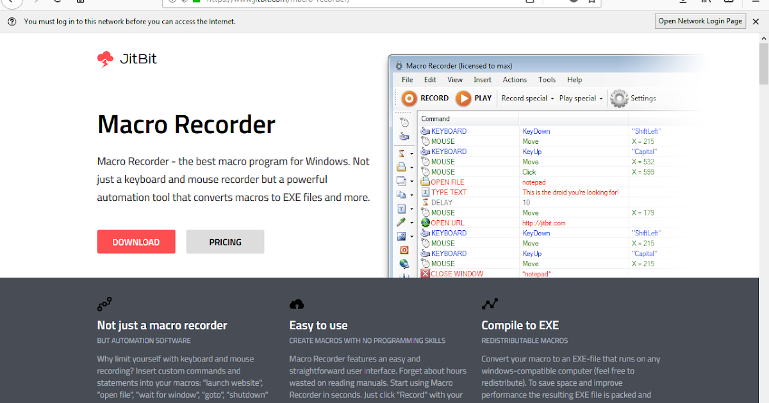The image size is (769, 403).
Task: Click the globe icon of OPEN URL row
Action: coord(426,223)
